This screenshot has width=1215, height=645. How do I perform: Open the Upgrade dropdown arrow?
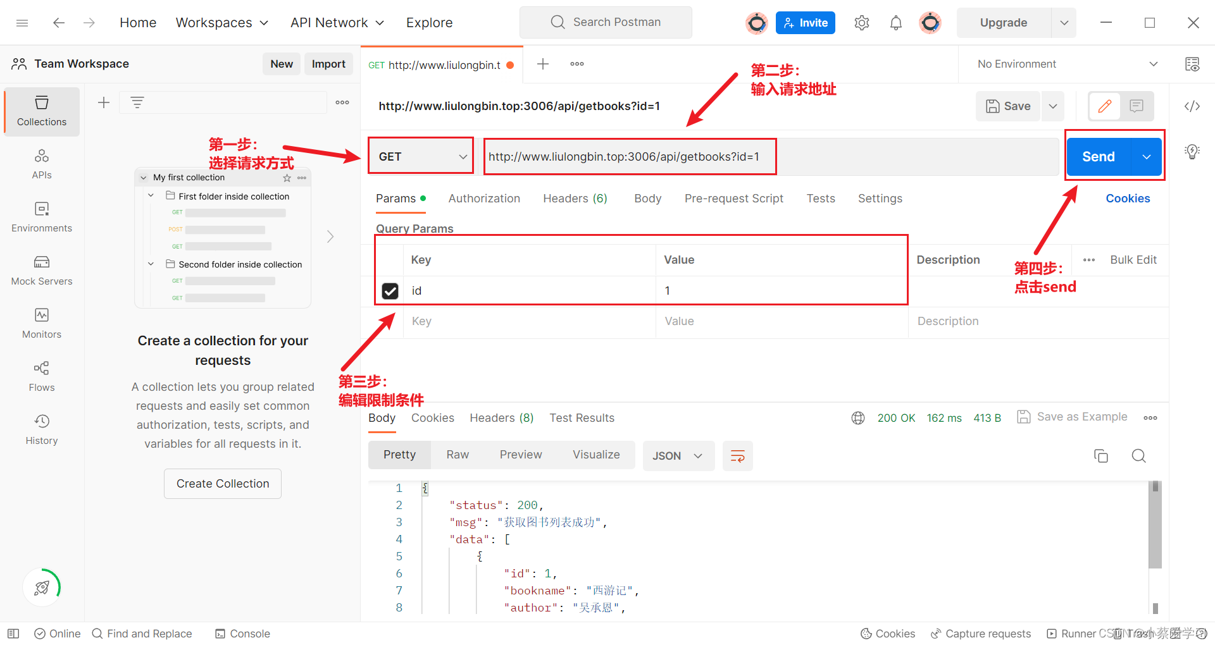1064,23
